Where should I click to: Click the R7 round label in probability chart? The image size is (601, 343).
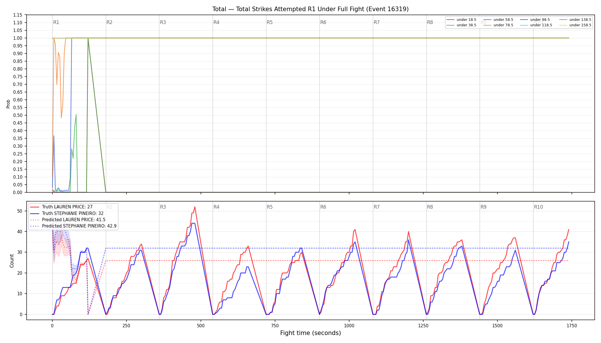377,22
